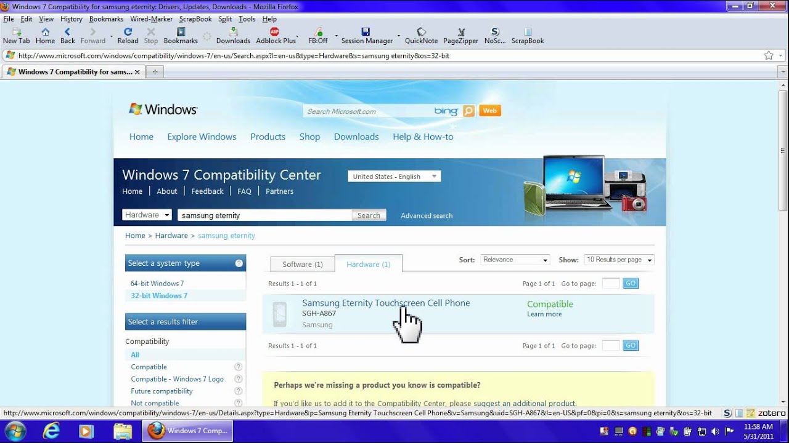Open QuickNote from toolbar
The image size is (789, 443).
[421, 36]
